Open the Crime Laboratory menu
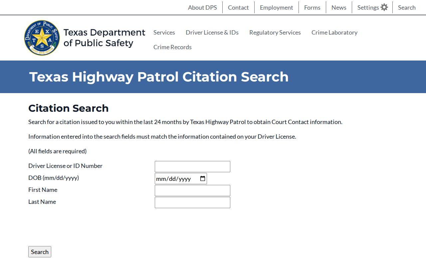The width and height of the screenshot is (426, 266). (x=334, y=33)
